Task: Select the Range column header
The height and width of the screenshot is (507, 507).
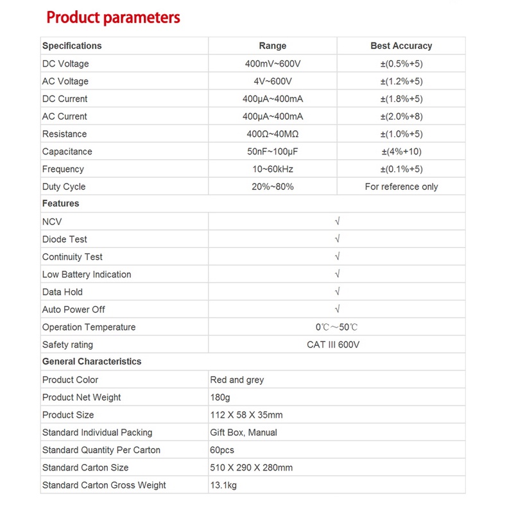Action: point(273,46)
